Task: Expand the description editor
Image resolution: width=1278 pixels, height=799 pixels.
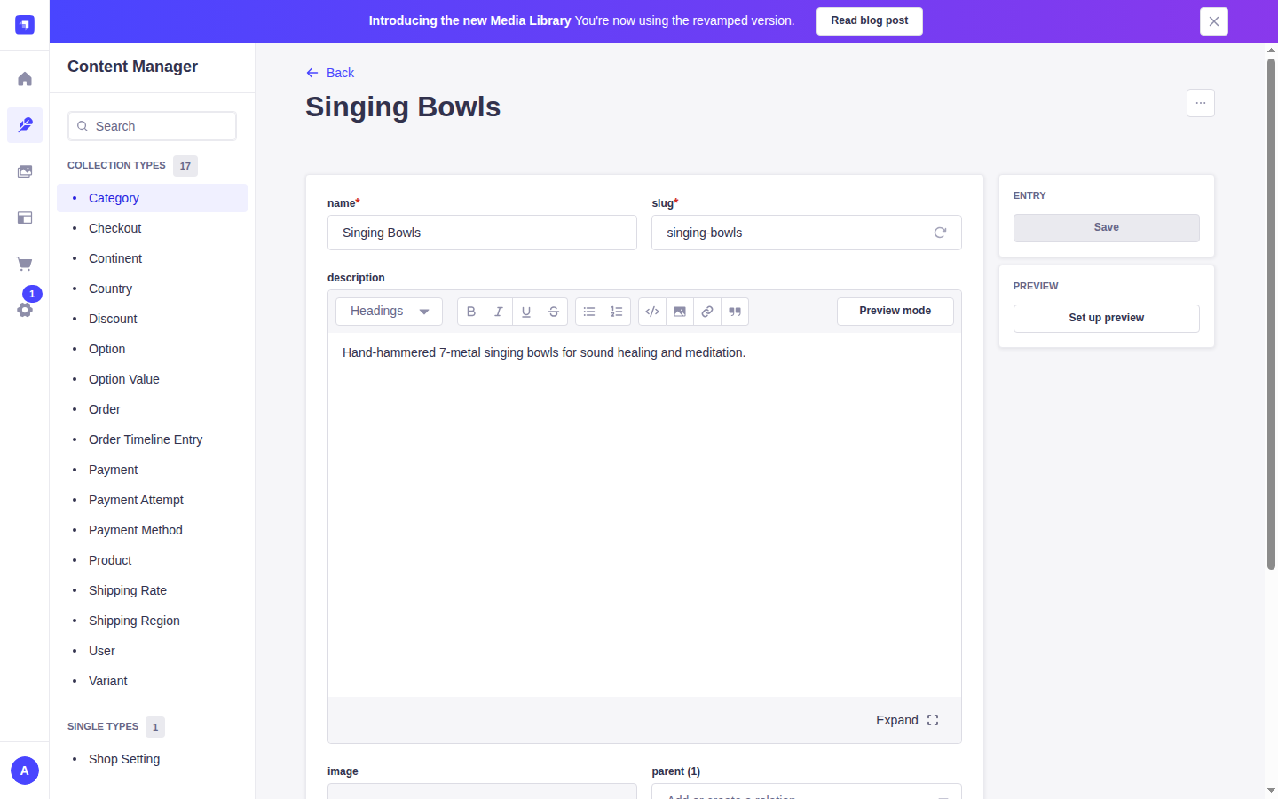Action: pos(907,720)
